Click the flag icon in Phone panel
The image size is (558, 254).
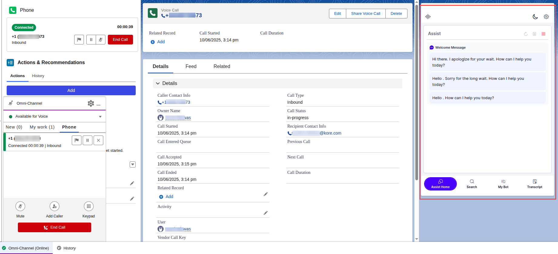pos(79,40)
